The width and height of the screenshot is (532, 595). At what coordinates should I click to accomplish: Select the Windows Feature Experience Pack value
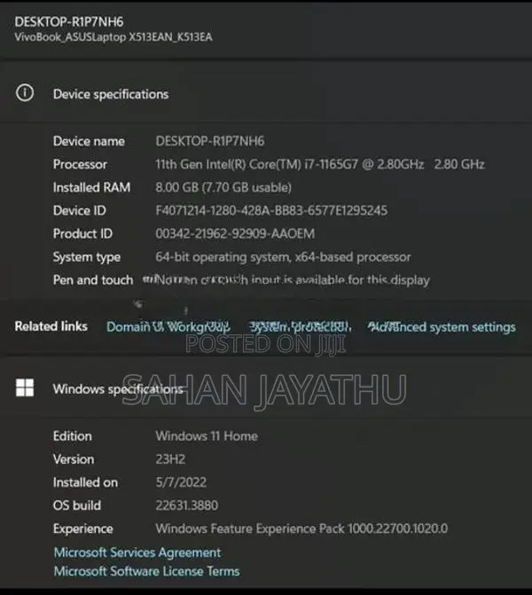pos(301,528)
